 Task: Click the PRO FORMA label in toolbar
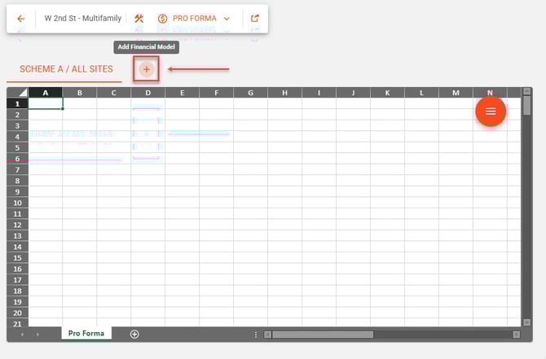194,18
